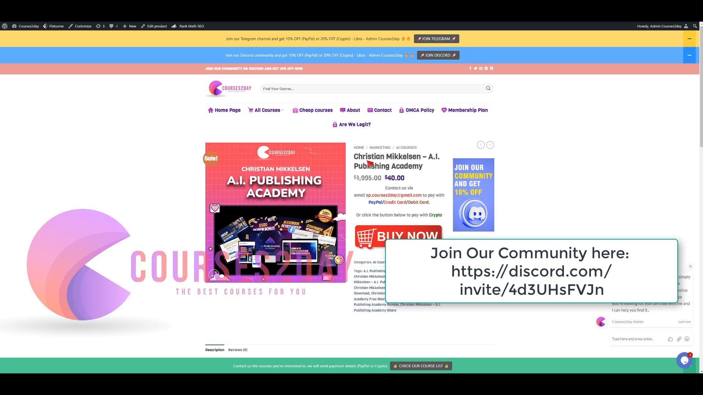The height and width of the screenshot is (395, 703).
Task: Click Join Our Community Discord banner image
Action: coord(473,195)
